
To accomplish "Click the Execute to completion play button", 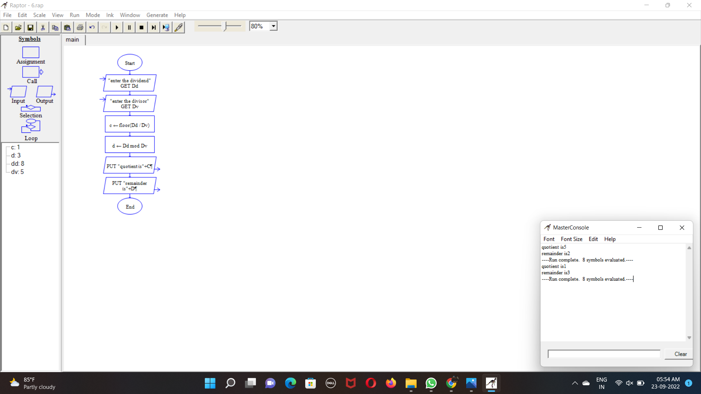I will (x=117, y=27).
